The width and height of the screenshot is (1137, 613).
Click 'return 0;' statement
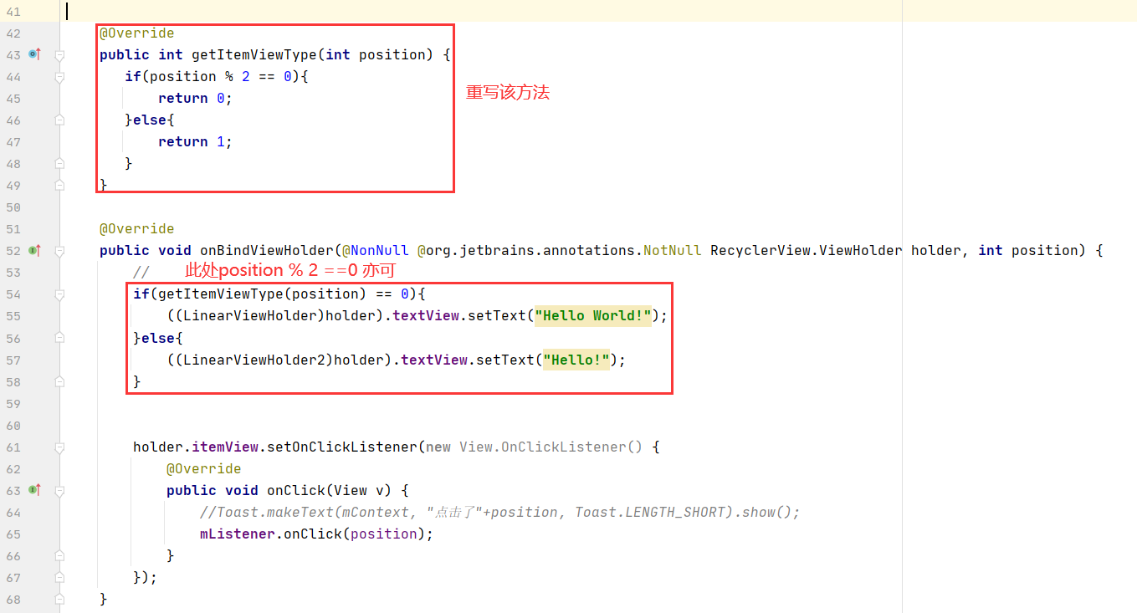coord(196,99)
